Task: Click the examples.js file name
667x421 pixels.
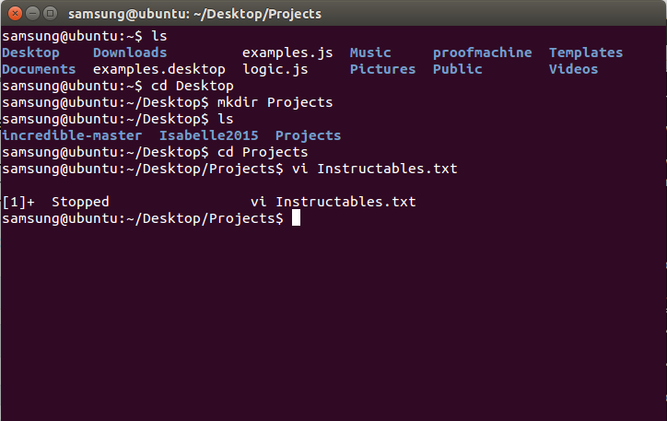Action: click(x=287, y=53)
